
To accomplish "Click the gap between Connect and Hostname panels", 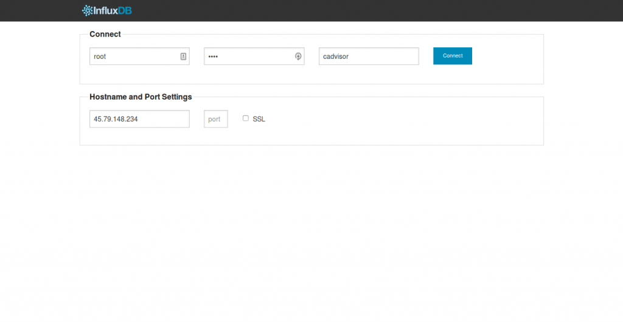I will [311, 91].
